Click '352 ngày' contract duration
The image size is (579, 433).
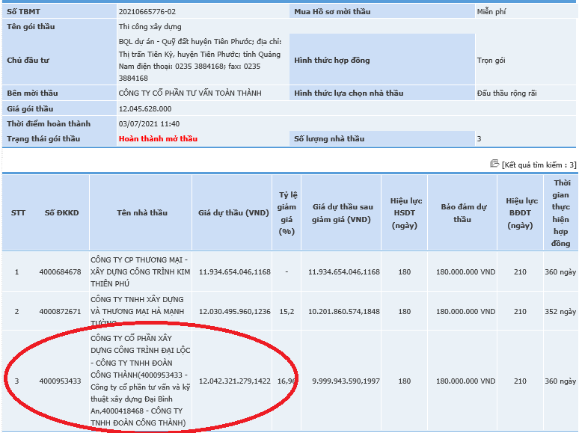coord(560,312)
